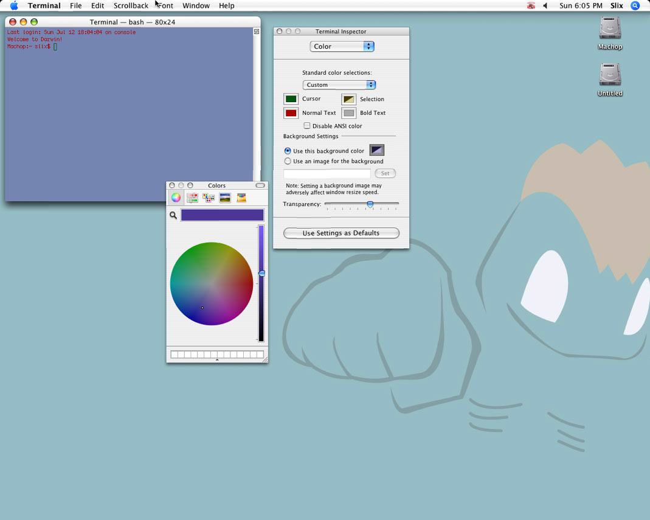This screenshot has height=520, width=650.
Task: Click the Set background image button
Action: [385, 173]
